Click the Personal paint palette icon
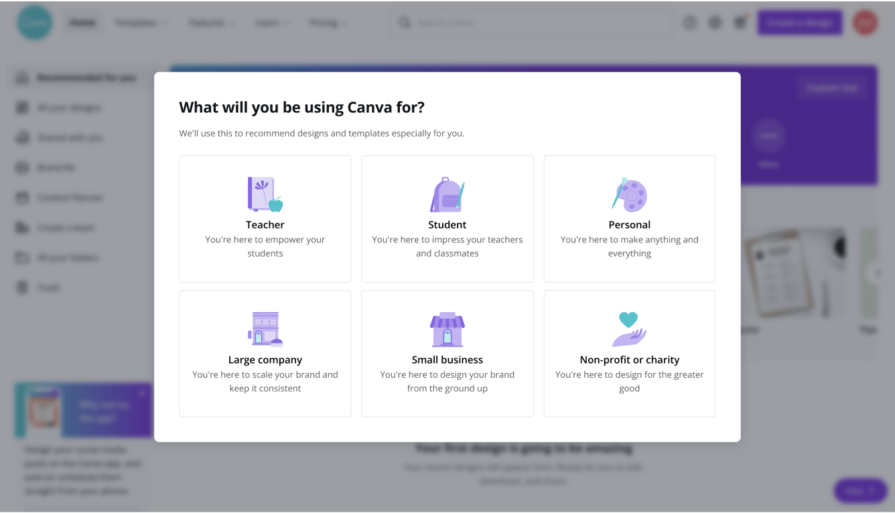895x513 pixels. coord(630,194)
